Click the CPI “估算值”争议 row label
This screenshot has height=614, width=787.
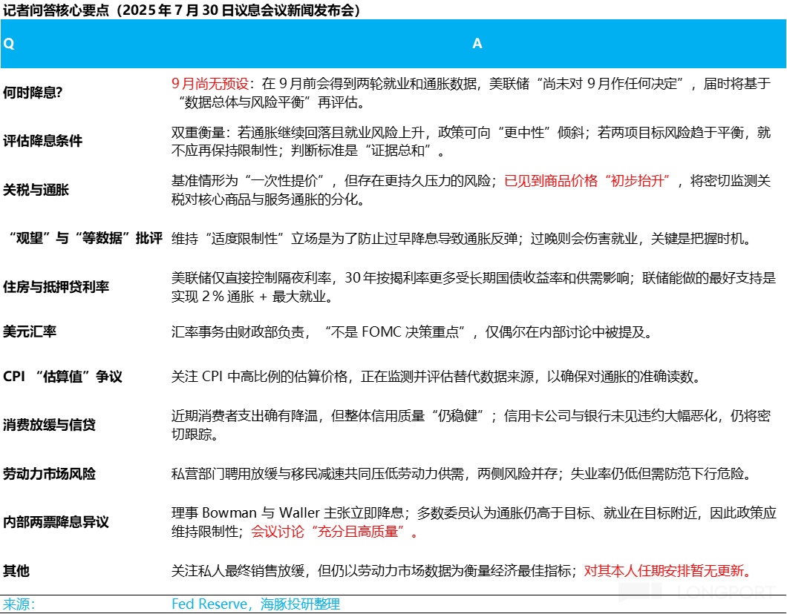(62, 377)
